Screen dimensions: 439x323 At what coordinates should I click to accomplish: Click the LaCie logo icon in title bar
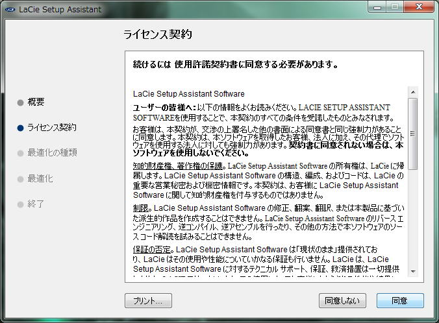pyautogui.click(x=10, y=10)
